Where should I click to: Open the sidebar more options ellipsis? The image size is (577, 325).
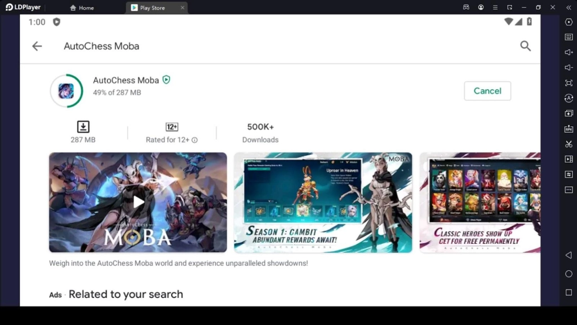coord(569,188)
